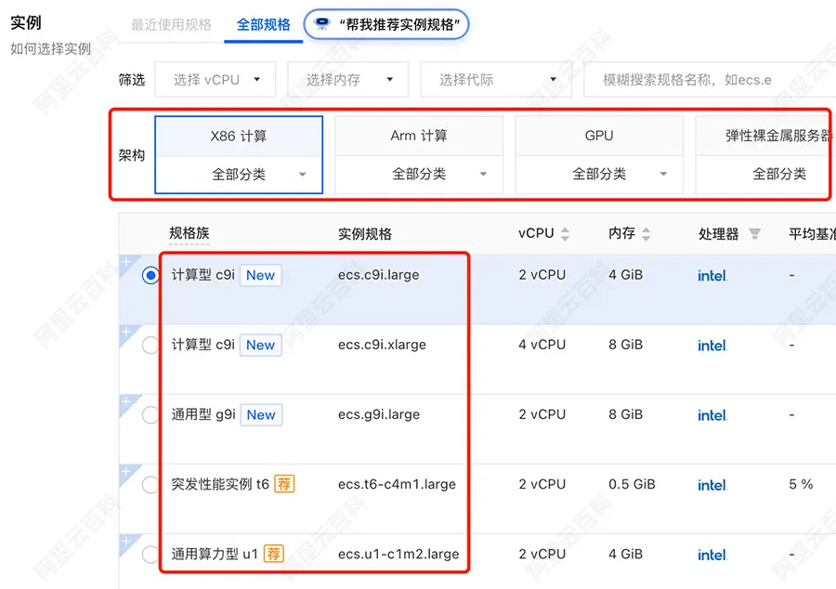Viewport: 836px width, 589px height.
Task: Click 5 % baseline value
Action: [x=801, y=484]
